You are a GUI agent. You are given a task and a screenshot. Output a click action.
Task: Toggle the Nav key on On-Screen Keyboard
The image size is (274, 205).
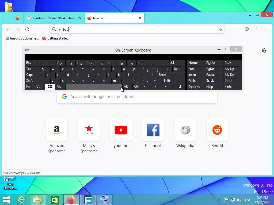click(233, 63)
